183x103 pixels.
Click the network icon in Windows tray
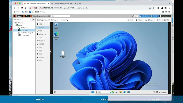157,92
